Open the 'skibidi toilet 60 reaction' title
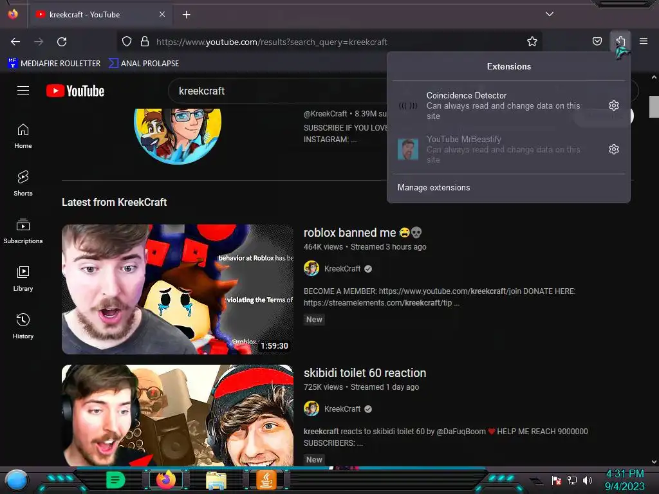The width and height of the screenshot is (659, 494). (365, 373)
